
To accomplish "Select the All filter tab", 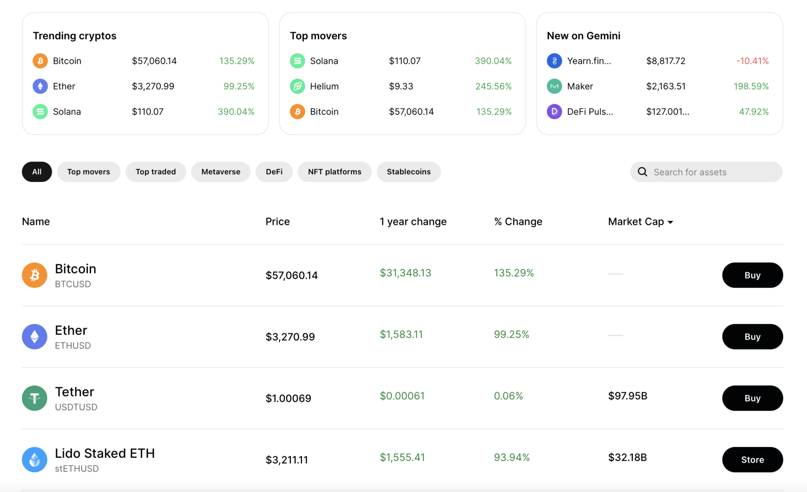I will 37,172.
